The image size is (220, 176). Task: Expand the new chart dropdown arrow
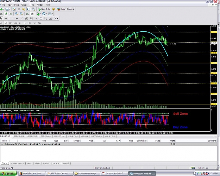[x=4, y=9]
